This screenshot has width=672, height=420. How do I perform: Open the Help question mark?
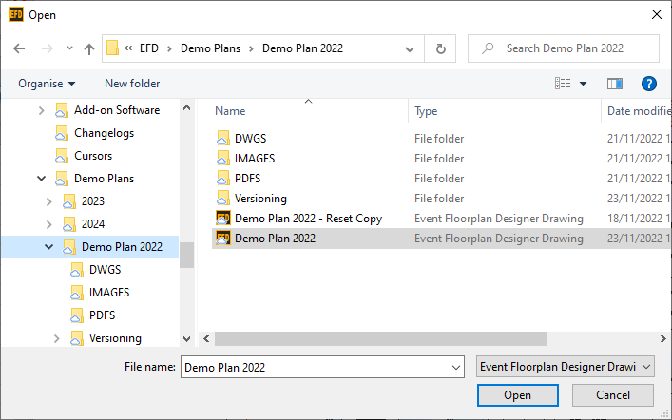pos(649,84)
